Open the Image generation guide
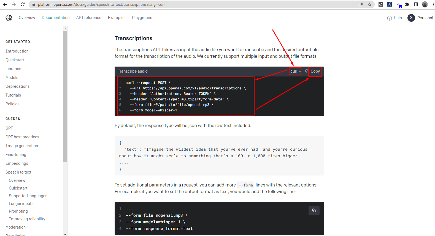 pyautogui.click(x=22, y=146)
